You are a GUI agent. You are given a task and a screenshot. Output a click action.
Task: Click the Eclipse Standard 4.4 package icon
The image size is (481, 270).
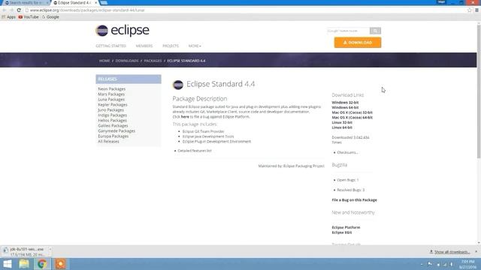(178, 85)
